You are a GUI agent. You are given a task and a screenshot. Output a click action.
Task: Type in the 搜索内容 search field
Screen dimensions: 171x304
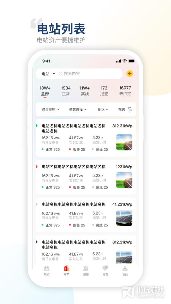coord(90,74)
